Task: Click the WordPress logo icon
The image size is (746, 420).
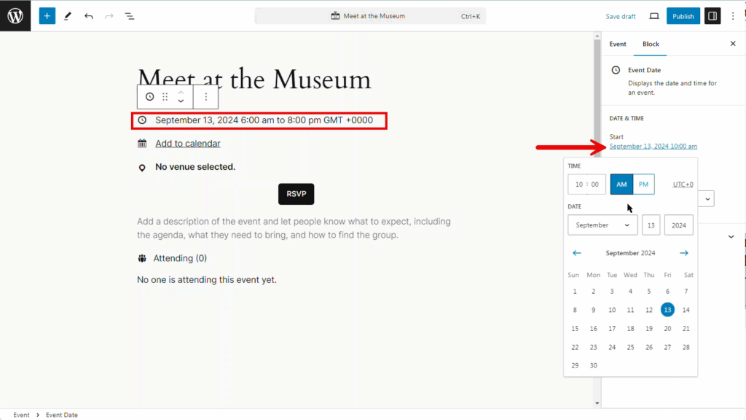Action: coord(15,16)
